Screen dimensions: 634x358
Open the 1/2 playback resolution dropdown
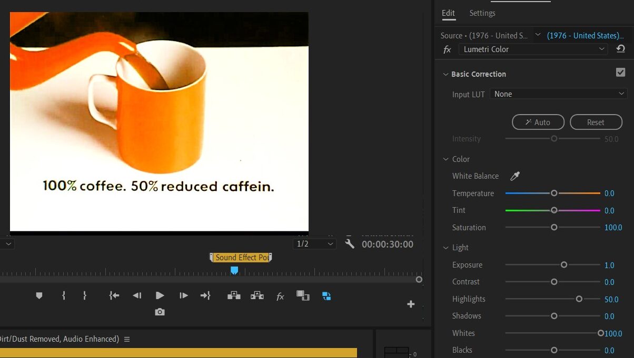(x=314, y=244)
